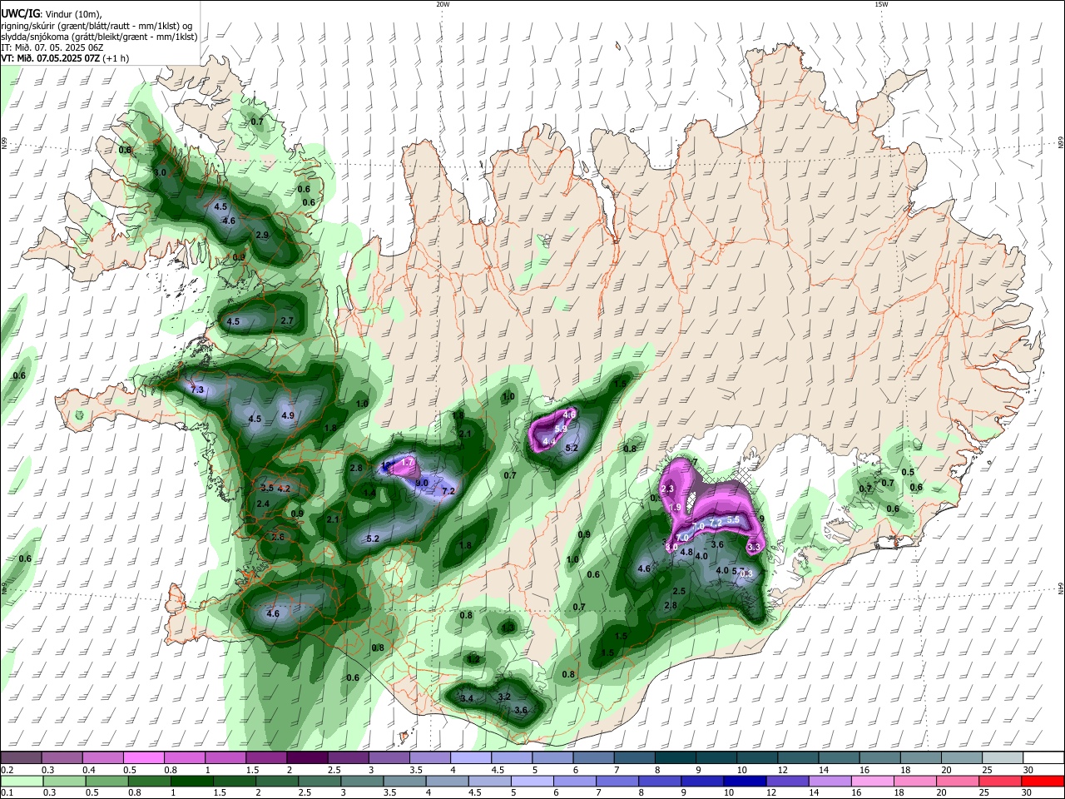Select the dark teal 8 mm snow swatch
The image size is (1065, 799).
click(675, 757)
